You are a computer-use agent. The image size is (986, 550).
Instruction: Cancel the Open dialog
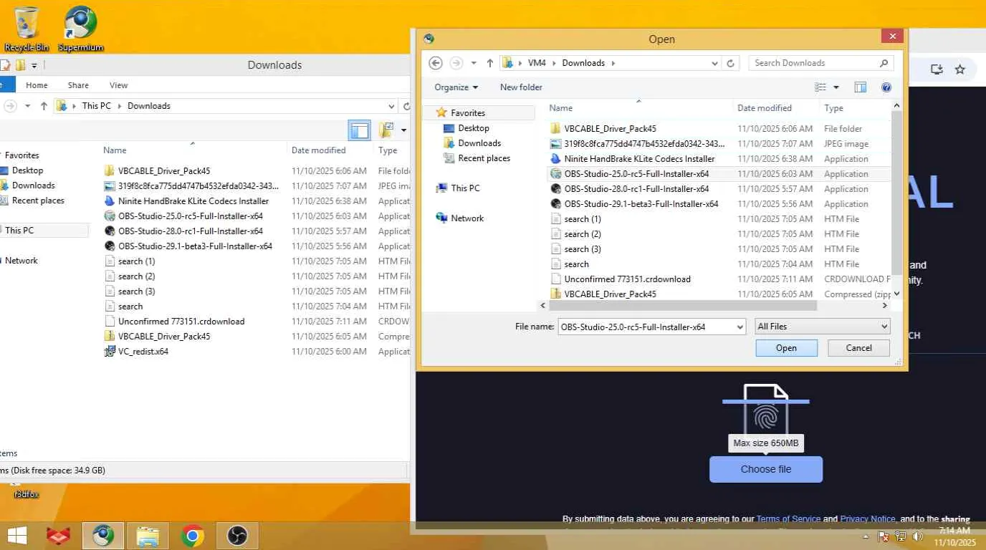point(858,348)
